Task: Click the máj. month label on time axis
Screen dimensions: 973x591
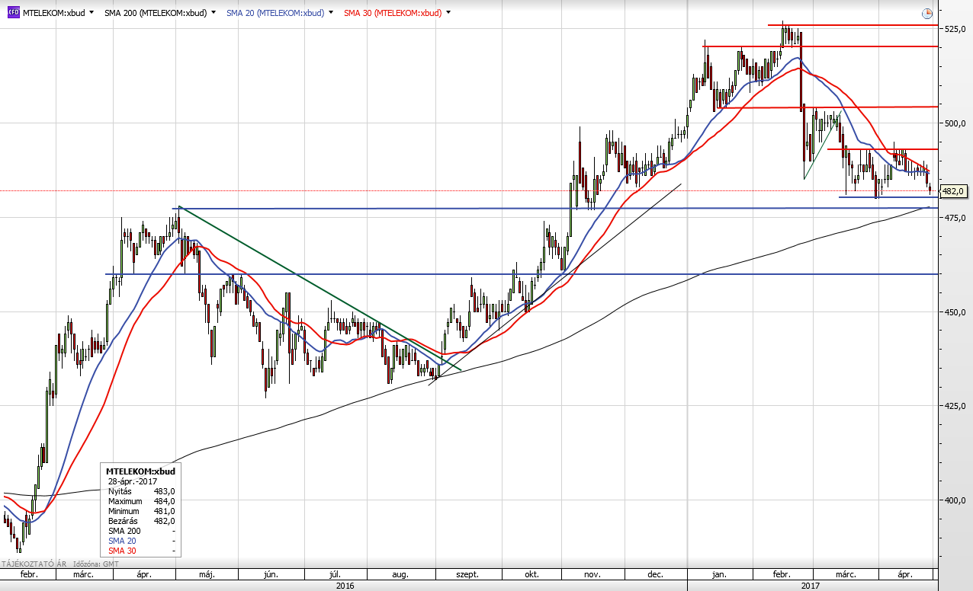Action: pos(207,574)
